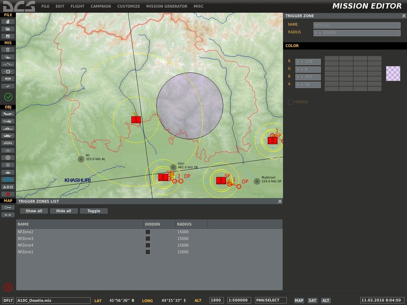Toggle hidden checkbox for NFZone2 row

point(148,232)
